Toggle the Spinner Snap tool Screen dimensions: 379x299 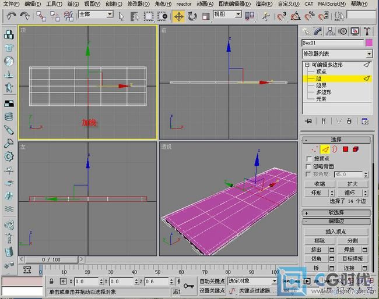[324, 17]
